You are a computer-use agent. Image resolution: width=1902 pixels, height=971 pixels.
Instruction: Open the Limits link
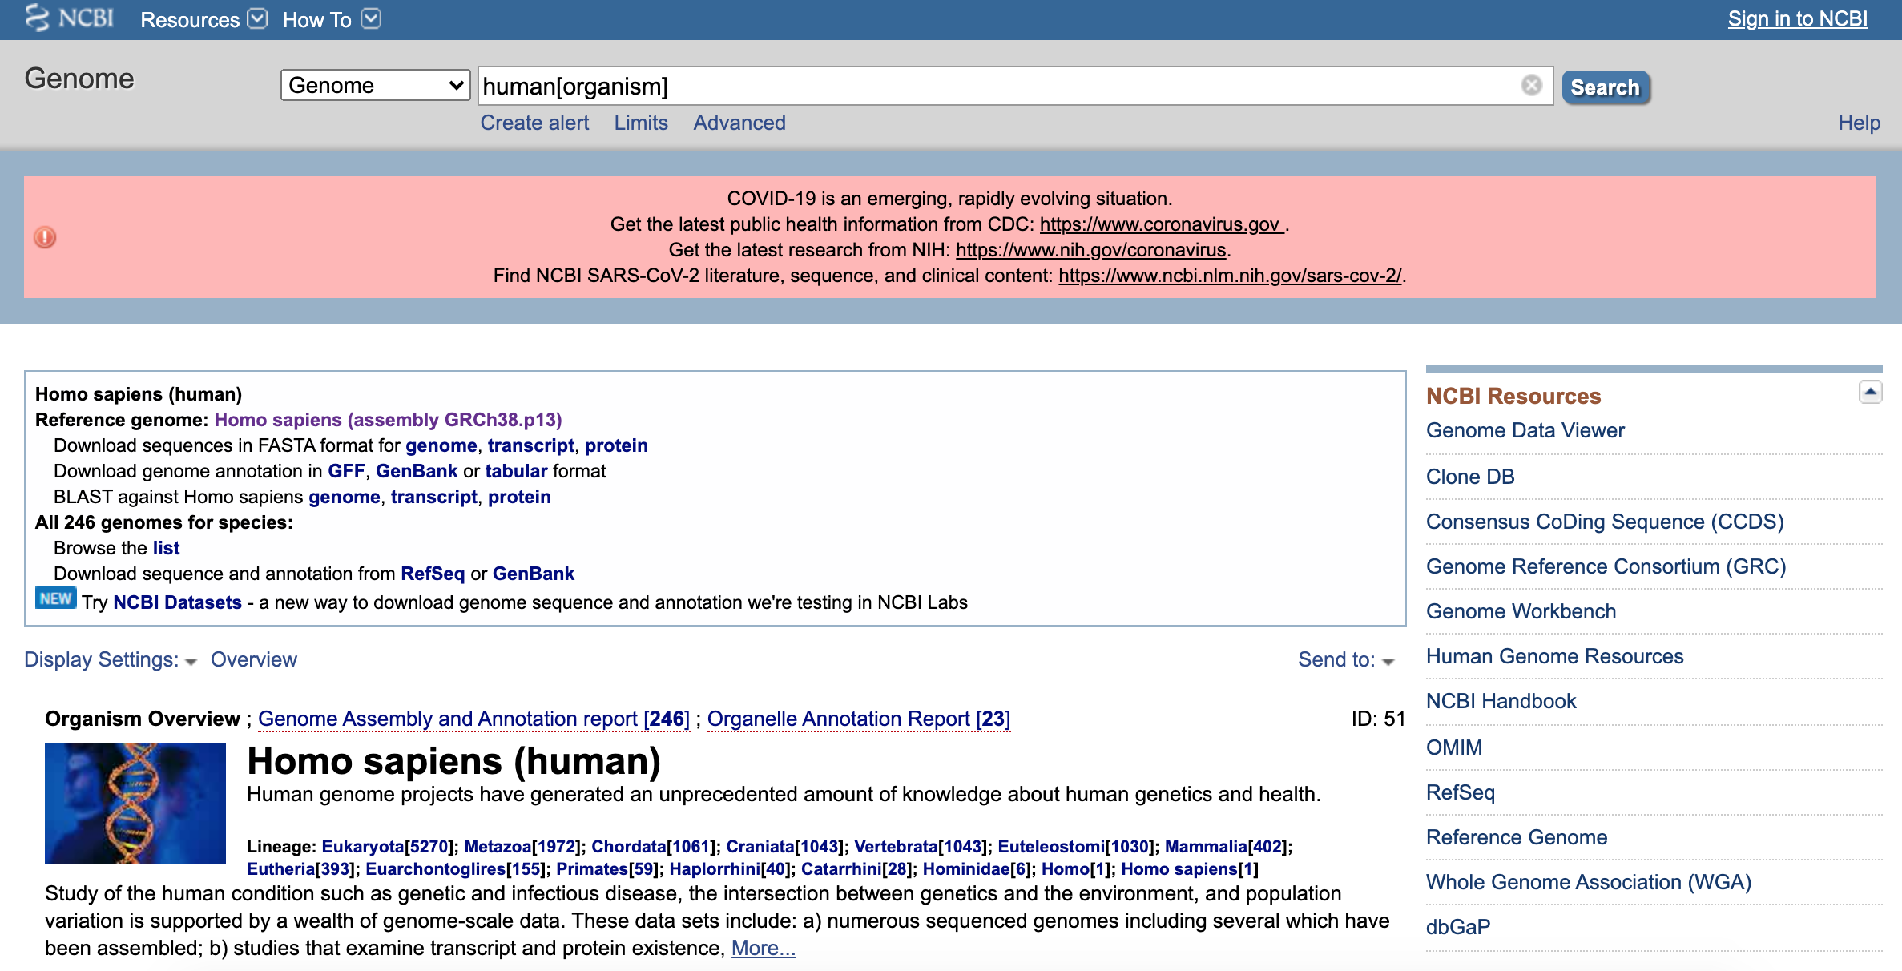pos(641,123)
